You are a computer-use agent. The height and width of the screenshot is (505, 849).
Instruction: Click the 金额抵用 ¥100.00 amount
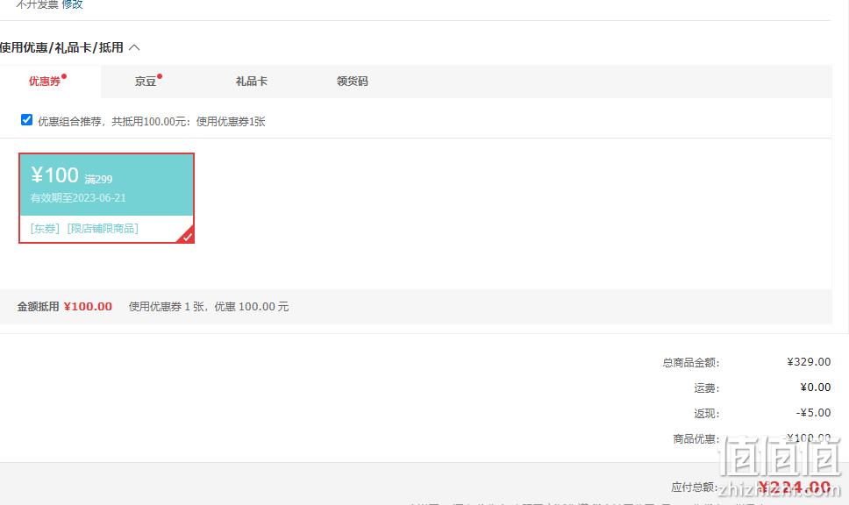point(88,306)
